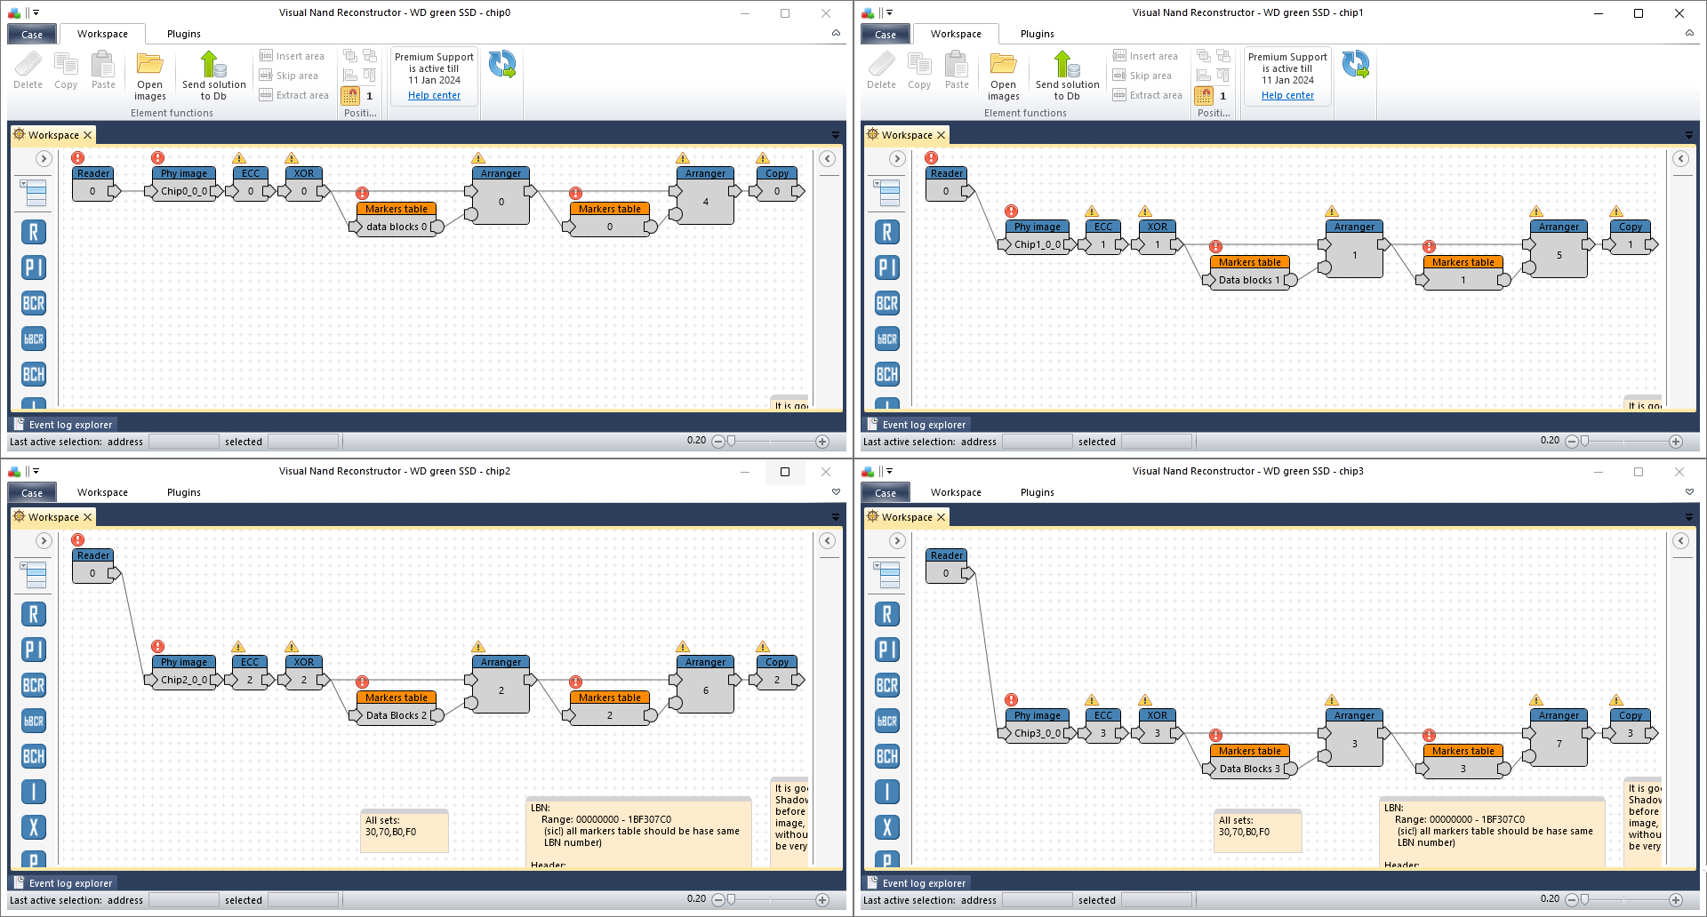
Task: Open the Case tab in chip1
Action: point(886,35)
